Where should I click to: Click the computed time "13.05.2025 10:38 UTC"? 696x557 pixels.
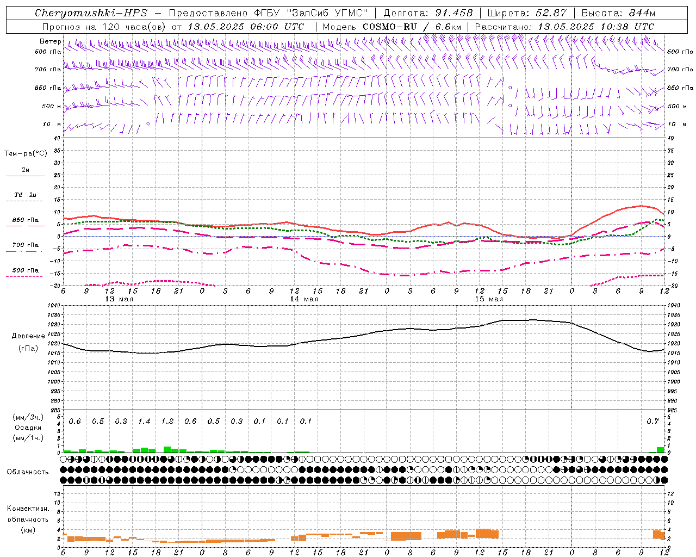click(x=596, y=27)
